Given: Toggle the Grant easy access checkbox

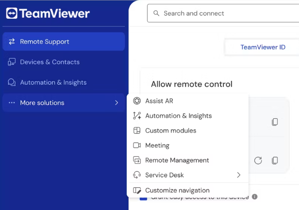Looking at the screenshot, I should (144, 198).
